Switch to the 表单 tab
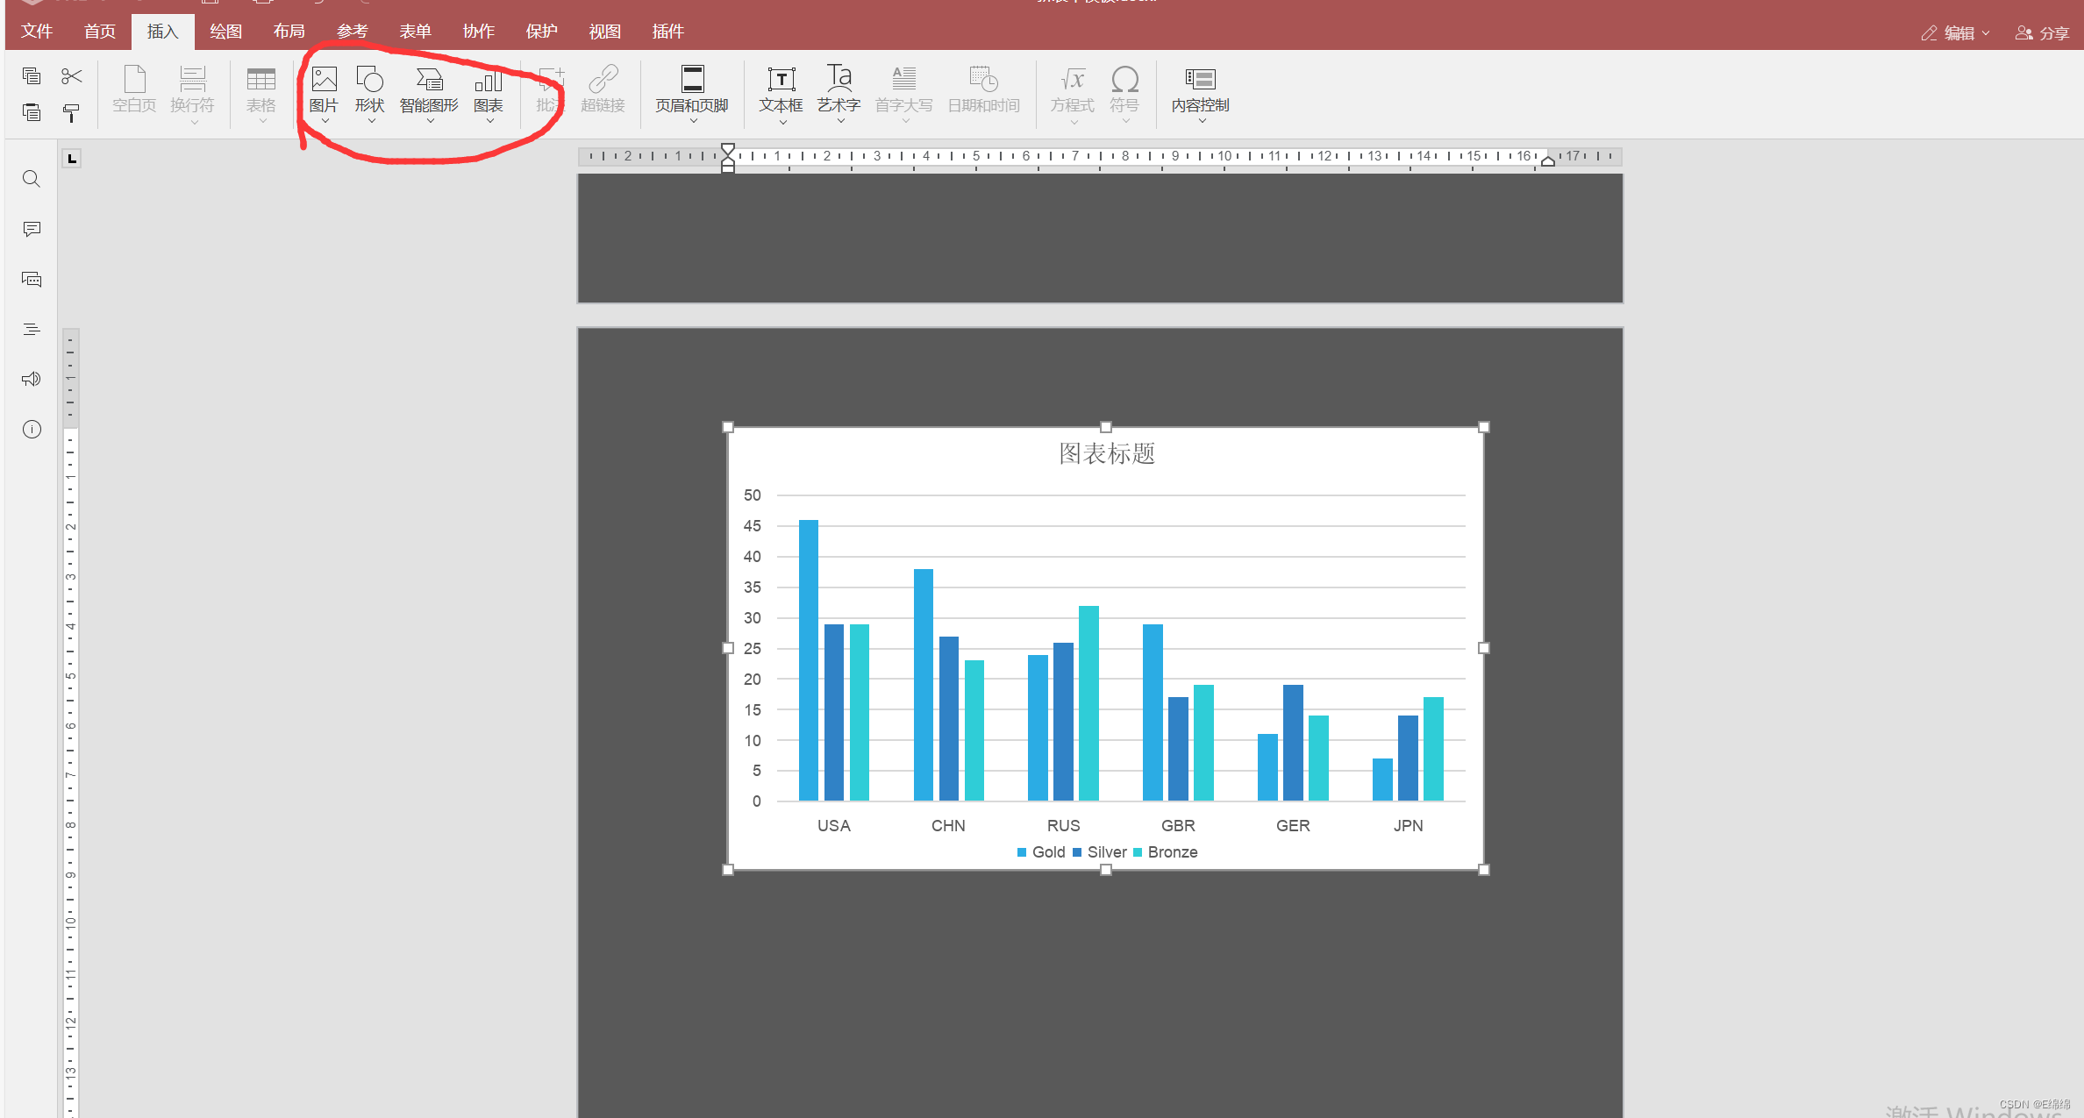The image size is (2084, 1118). coord(415,32)
